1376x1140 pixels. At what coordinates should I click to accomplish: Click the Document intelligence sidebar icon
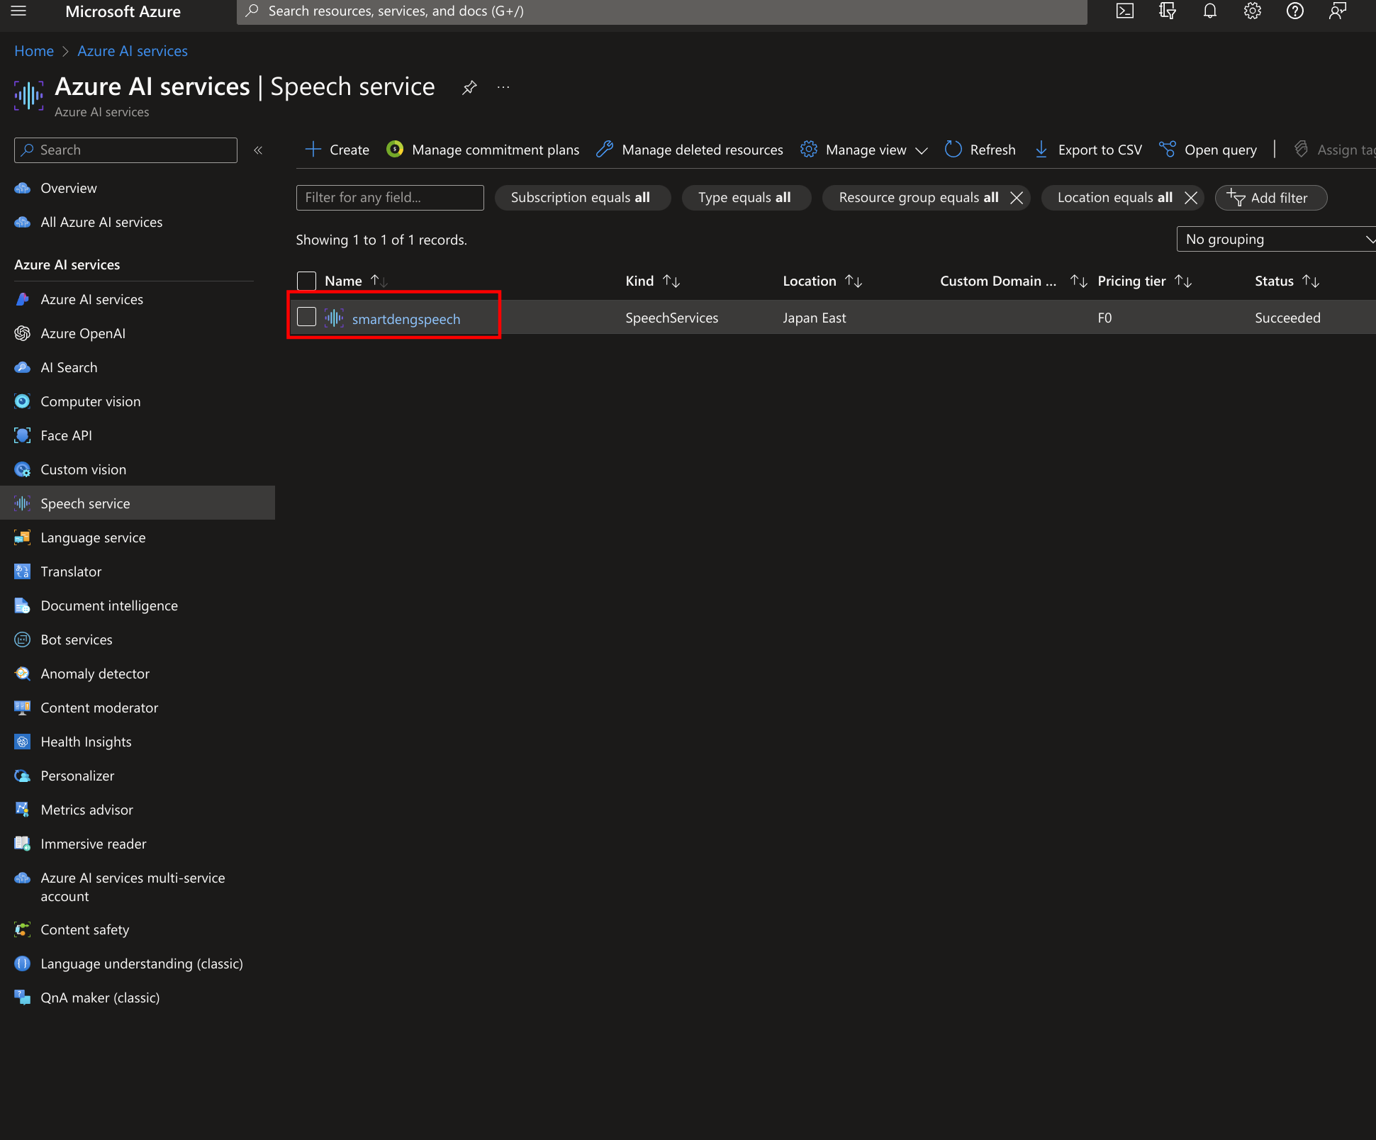[x=23, y=605]
